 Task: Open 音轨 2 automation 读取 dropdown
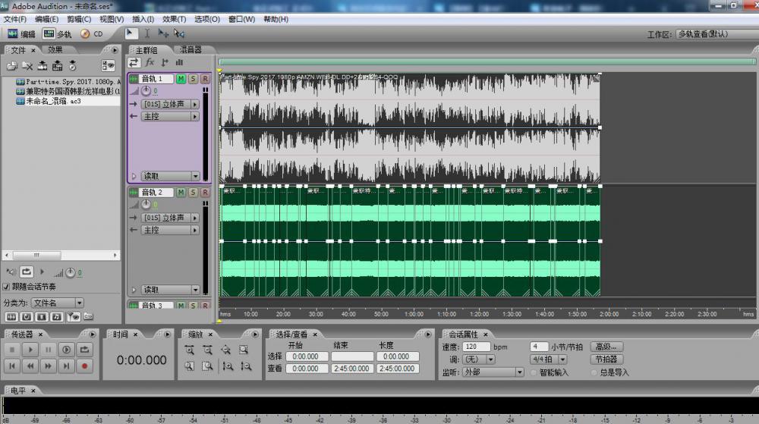click(170, 290)
